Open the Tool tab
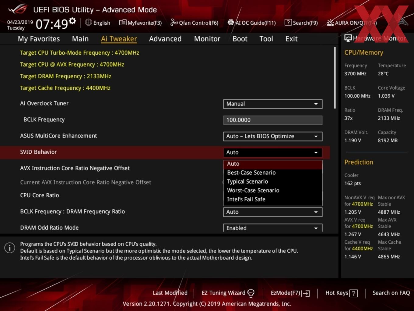This screenshot has width=414, height=311. pos(266,39)
